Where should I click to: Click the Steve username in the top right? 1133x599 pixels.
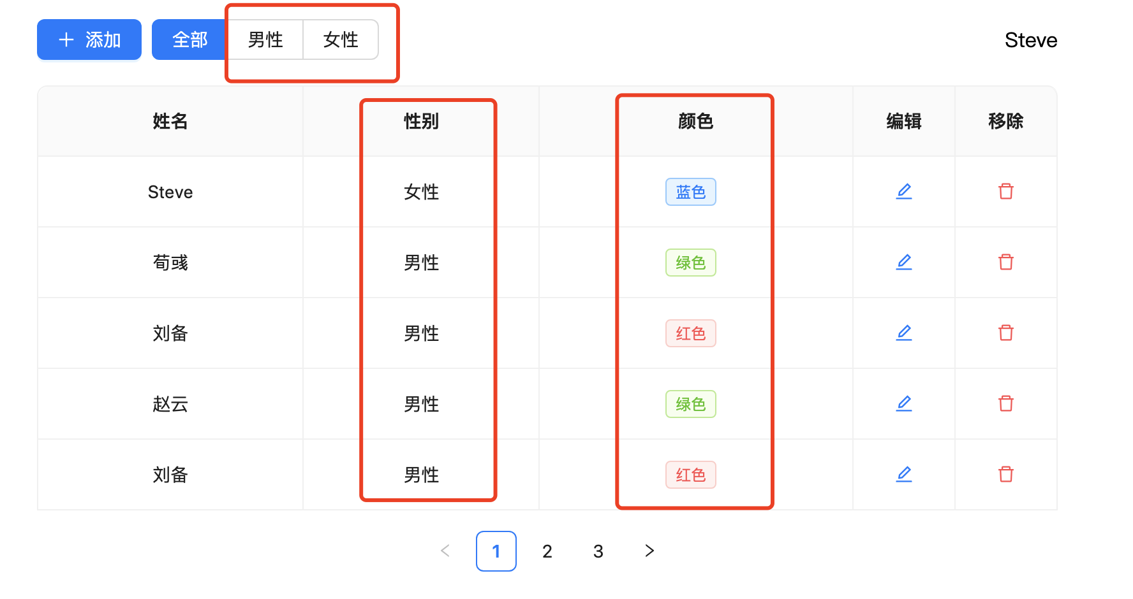(1031, 40)
